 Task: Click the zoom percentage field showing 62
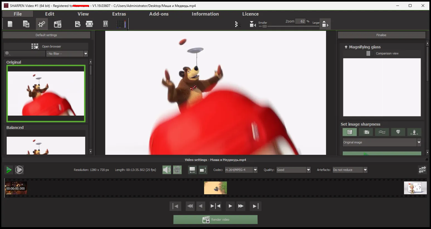coord(300,21)
